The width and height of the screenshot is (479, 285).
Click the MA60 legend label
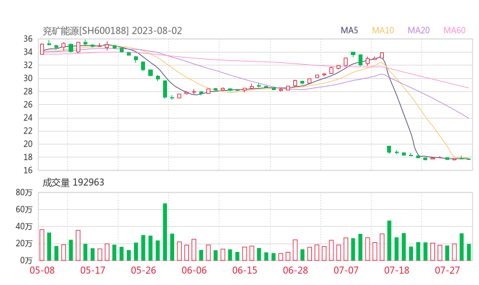coord(454,30)
